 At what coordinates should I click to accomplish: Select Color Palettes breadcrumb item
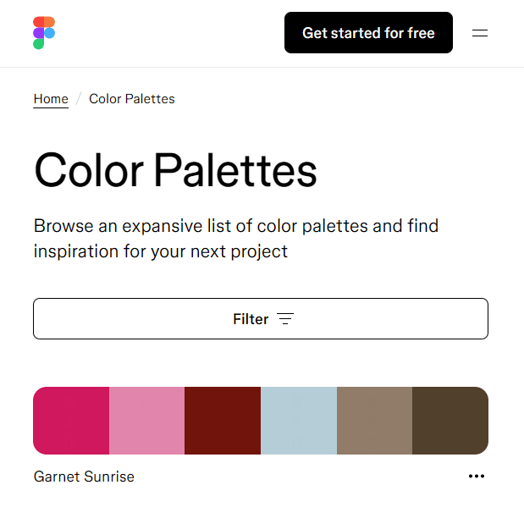132,99
